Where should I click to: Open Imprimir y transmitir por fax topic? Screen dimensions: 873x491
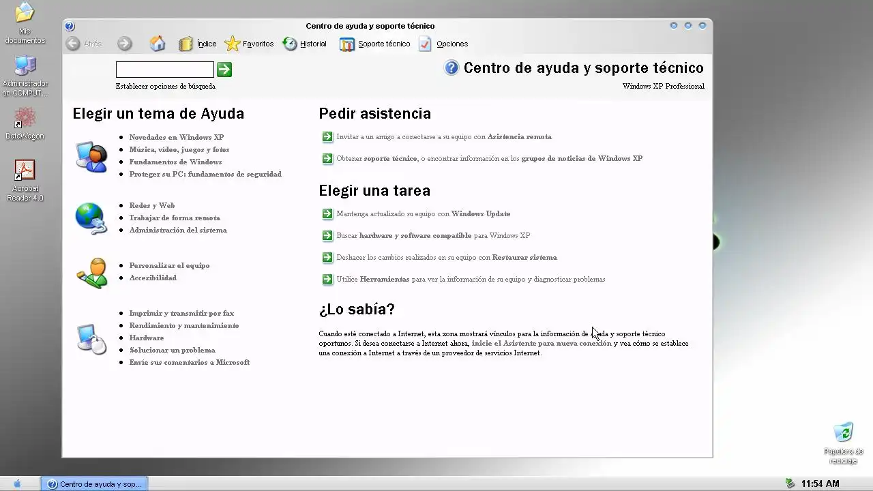(181, 313)
